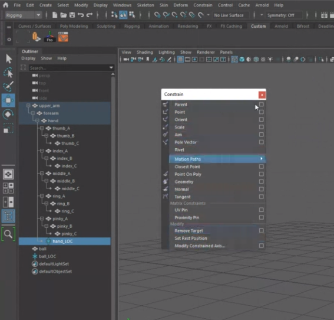334x320 pixels.
Task: Toggle the Outliner layout icon
Action: point(8,216)
